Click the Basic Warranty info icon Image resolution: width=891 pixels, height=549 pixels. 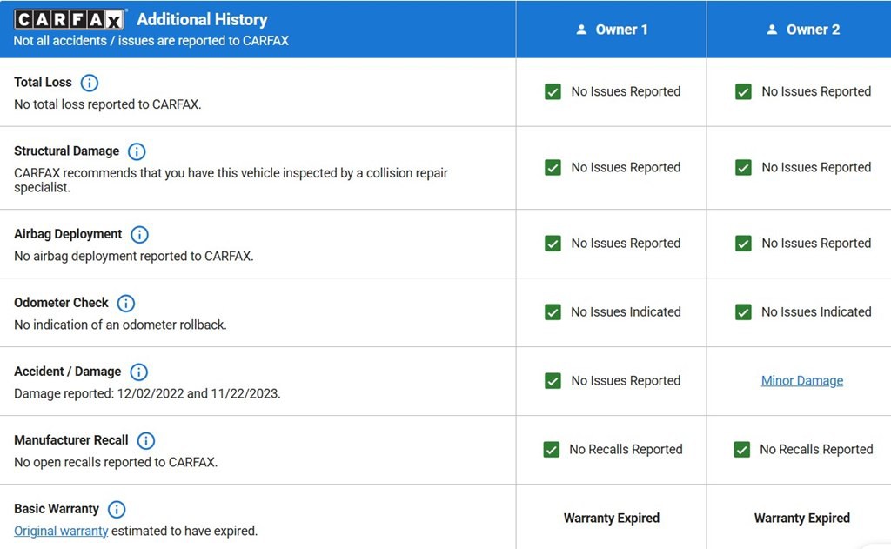pos(117,509)
